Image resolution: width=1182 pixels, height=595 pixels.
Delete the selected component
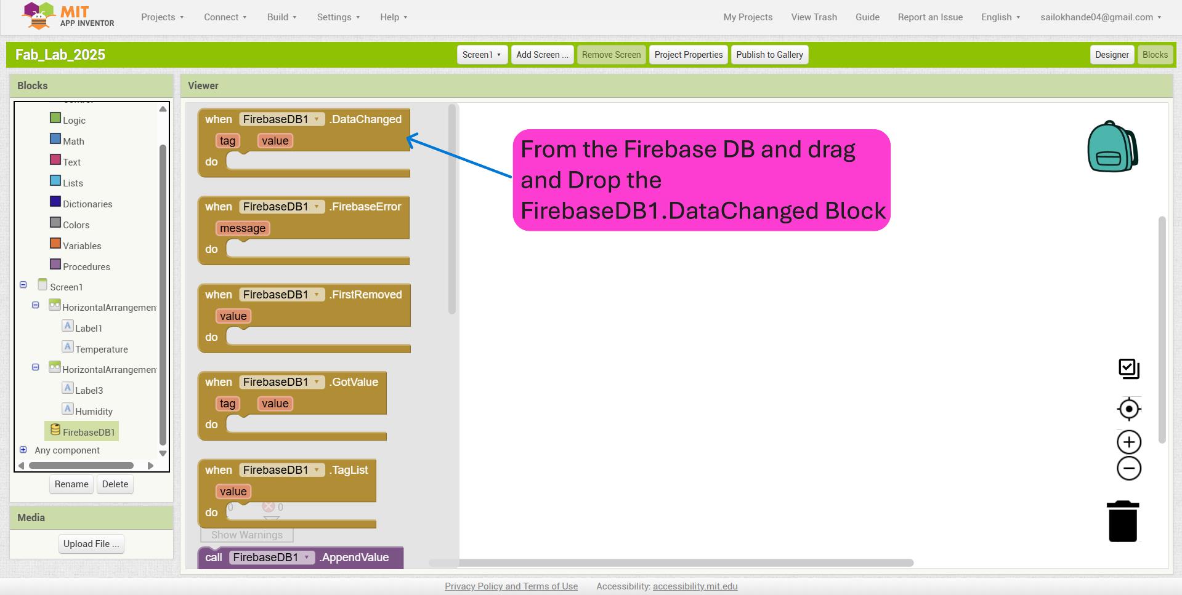[115, 484]
